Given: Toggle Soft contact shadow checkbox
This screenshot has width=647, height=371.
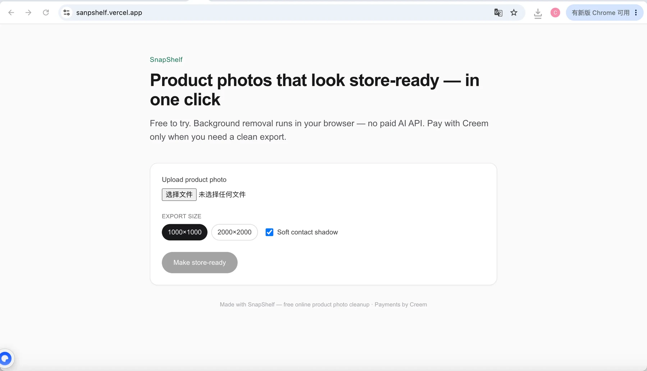Looking at the screenshot, I should pos(269,232).
